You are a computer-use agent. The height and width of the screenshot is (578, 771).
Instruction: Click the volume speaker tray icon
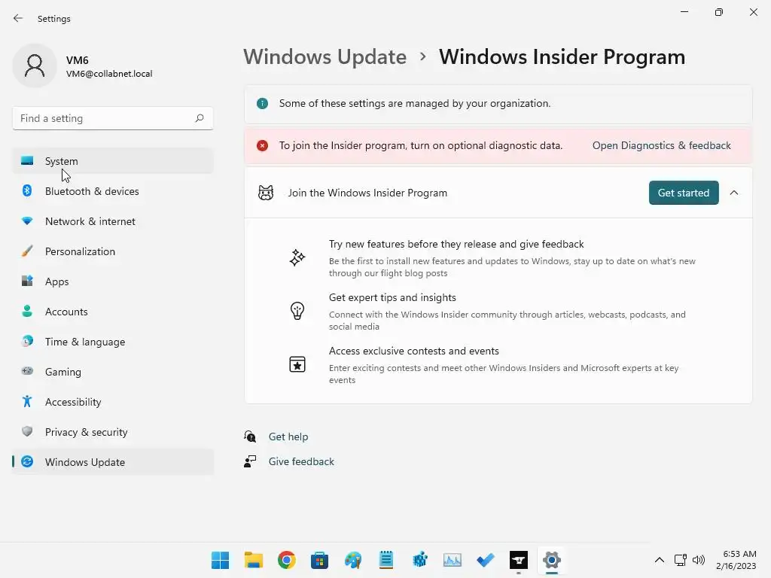coord(698,560)
